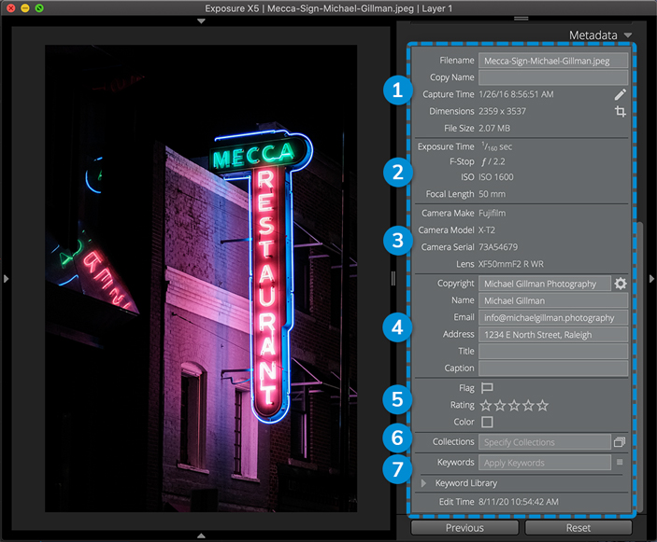657x542 pixels.
Task: Set rating to three stars
Action: coord(514,405)
